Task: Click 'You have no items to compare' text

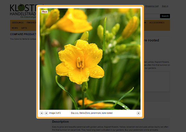Action: click(23, 39)
